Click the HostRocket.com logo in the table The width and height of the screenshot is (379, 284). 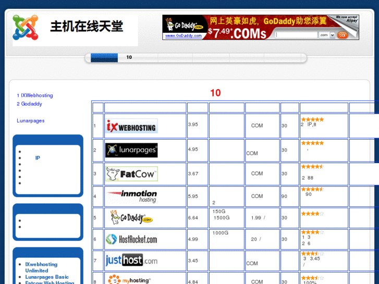(x=131, y=239)
